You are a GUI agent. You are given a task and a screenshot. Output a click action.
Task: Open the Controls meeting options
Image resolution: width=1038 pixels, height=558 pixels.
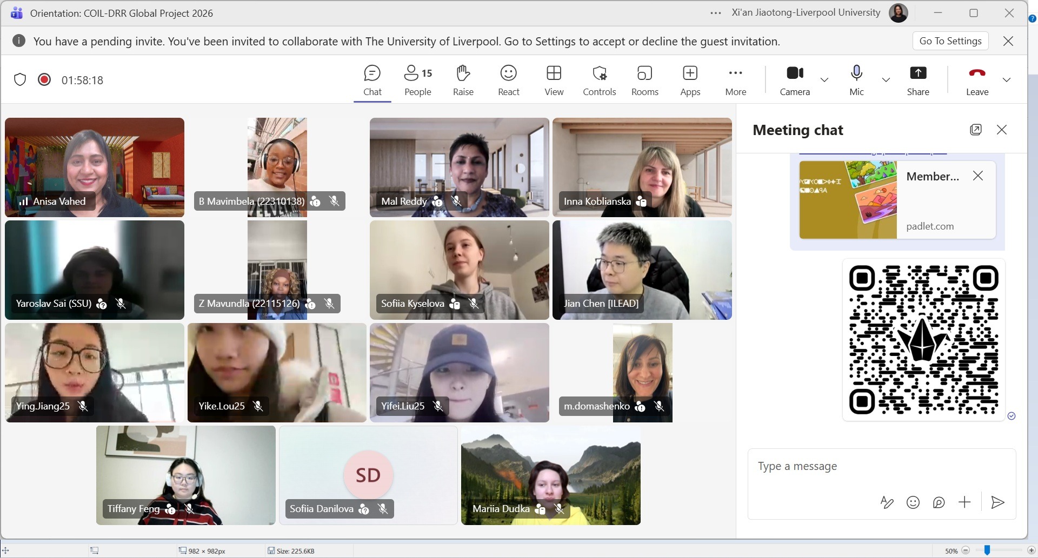click(599, 80)
